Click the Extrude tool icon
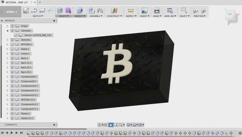The image size is (242, 137). pyautogui.click(x=60, y=11)
